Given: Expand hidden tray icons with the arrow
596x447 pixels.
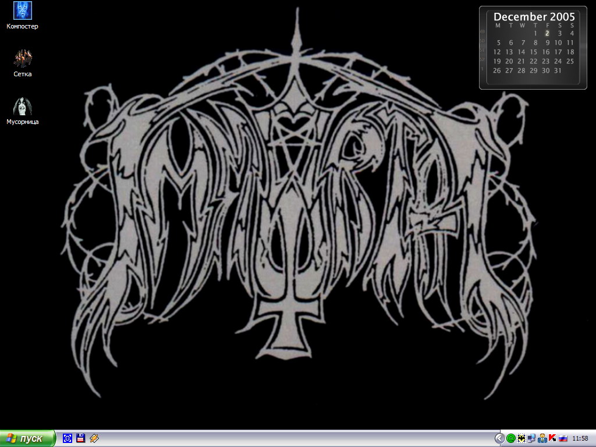Looking at the screenshot, I should pyautogui.click(x=499, y=438).
